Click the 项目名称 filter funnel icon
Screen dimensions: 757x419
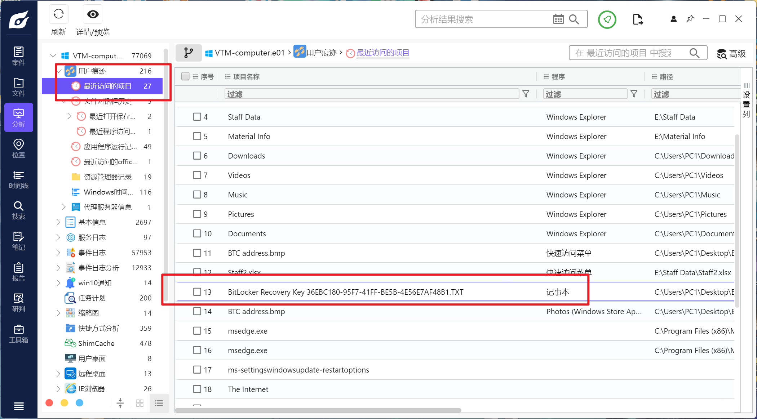(x=526, y=94)
